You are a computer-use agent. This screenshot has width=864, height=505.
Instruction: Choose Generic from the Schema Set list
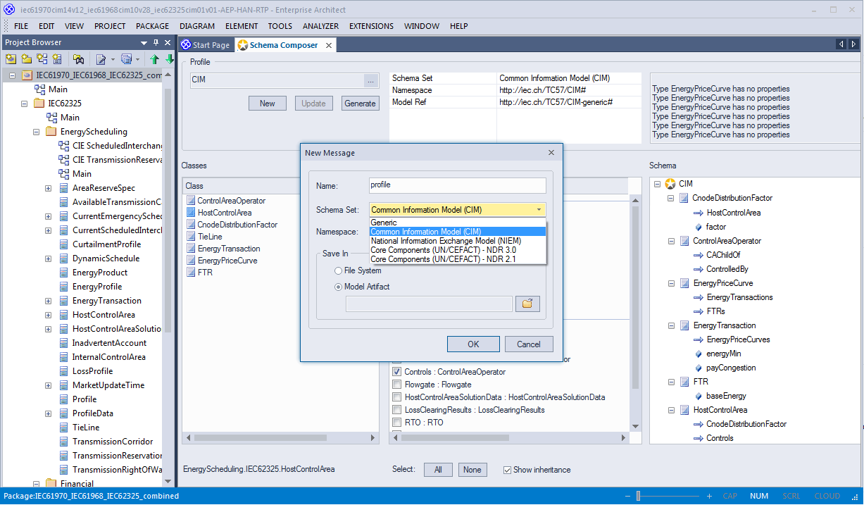click(458, 223)
